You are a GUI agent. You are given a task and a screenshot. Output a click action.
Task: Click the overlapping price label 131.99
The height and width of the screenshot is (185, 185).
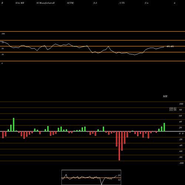pyautogui.click(x=173, y=110)
